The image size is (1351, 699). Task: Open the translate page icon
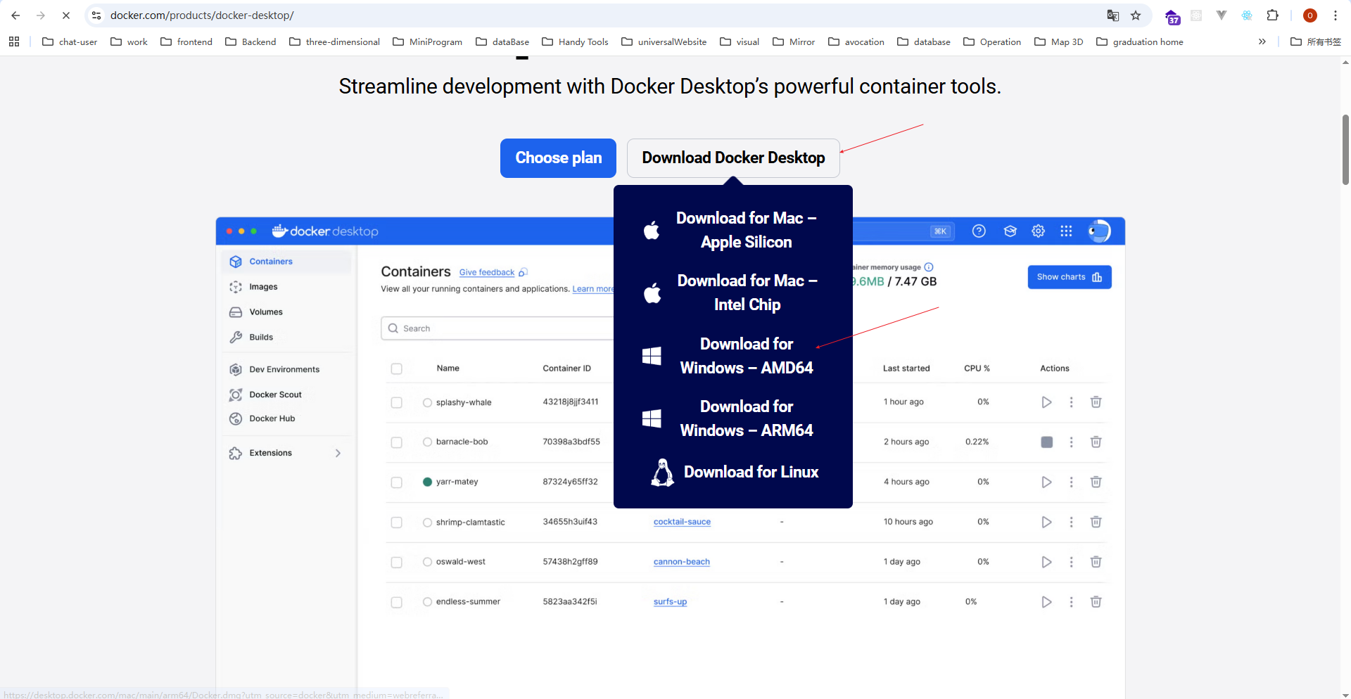[x=1113, y=15]
